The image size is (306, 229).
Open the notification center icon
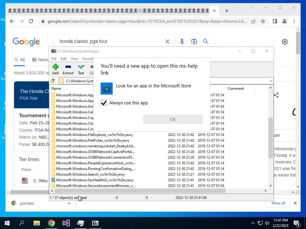pos(297,223)
